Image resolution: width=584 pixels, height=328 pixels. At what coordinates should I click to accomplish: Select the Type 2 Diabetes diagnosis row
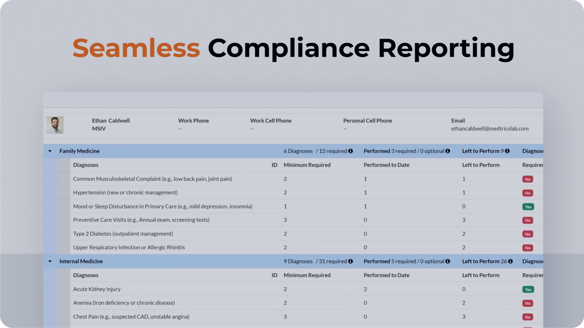click(123, 234)
